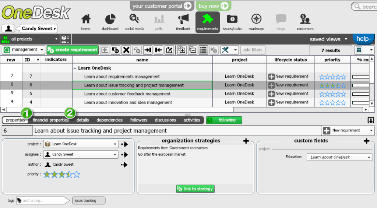Switch to the dependencies tab
Image resolution: width=377 pixels, height=208 pixels.
(109, 120)
